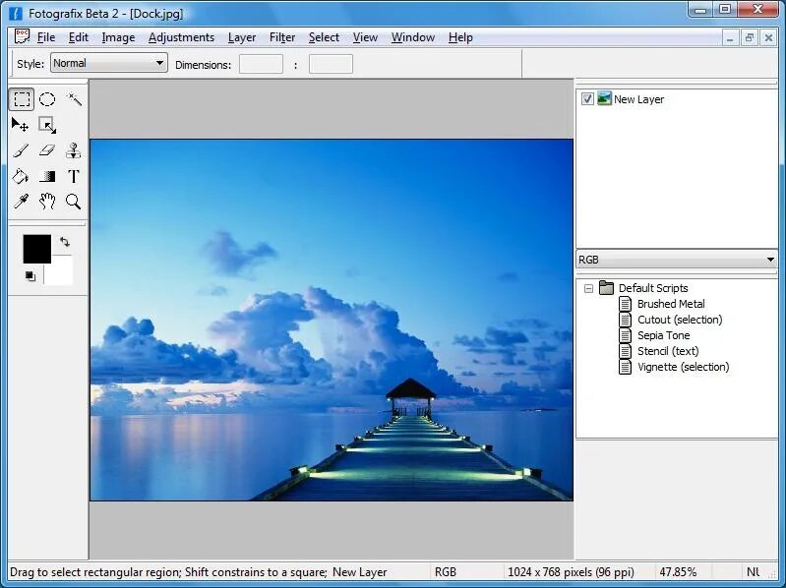Select the Clone Stamp tool
The height and width of the screenshot is (588, 786).
[x=74, y=150]
